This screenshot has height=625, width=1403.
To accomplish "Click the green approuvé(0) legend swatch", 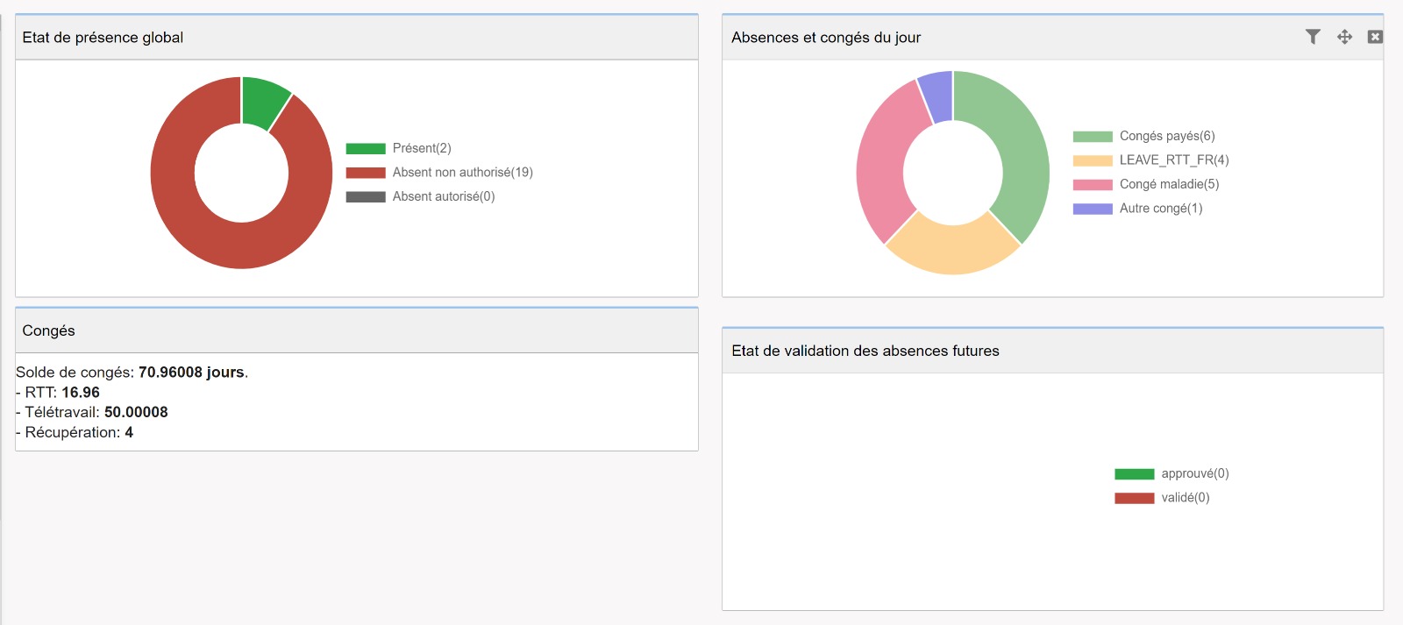I will point(1134,474).
